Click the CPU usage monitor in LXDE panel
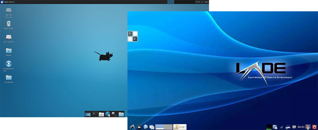The image size is (318, 130). click(x=269, y=127)
